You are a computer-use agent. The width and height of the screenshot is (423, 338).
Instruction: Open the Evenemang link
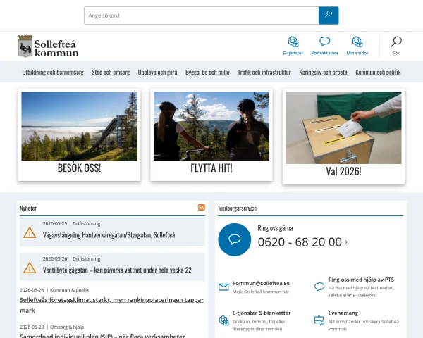point(343,313)
